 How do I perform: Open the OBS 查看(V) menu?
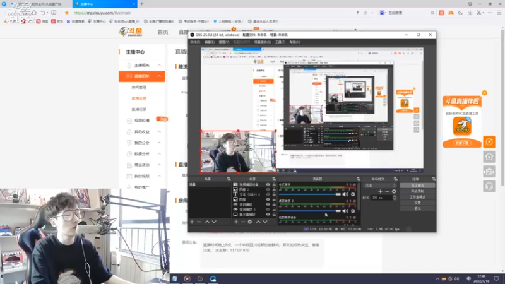[x=224, y=42]
